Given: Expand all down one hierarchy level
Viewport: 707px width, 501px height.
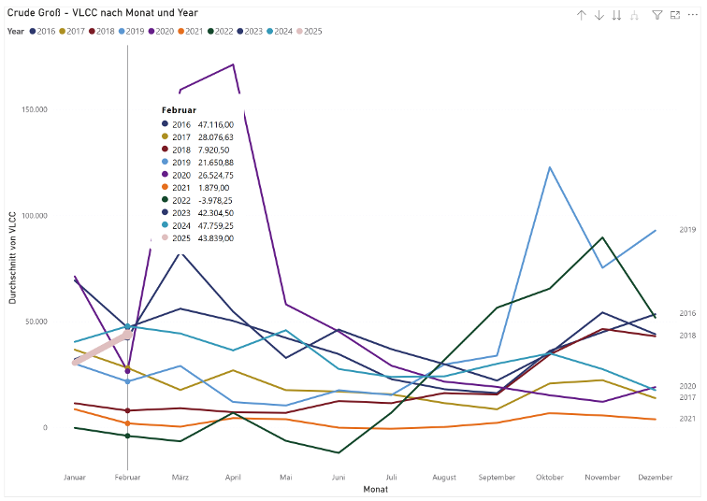Looking at the screenshot, I should [636, 15].
